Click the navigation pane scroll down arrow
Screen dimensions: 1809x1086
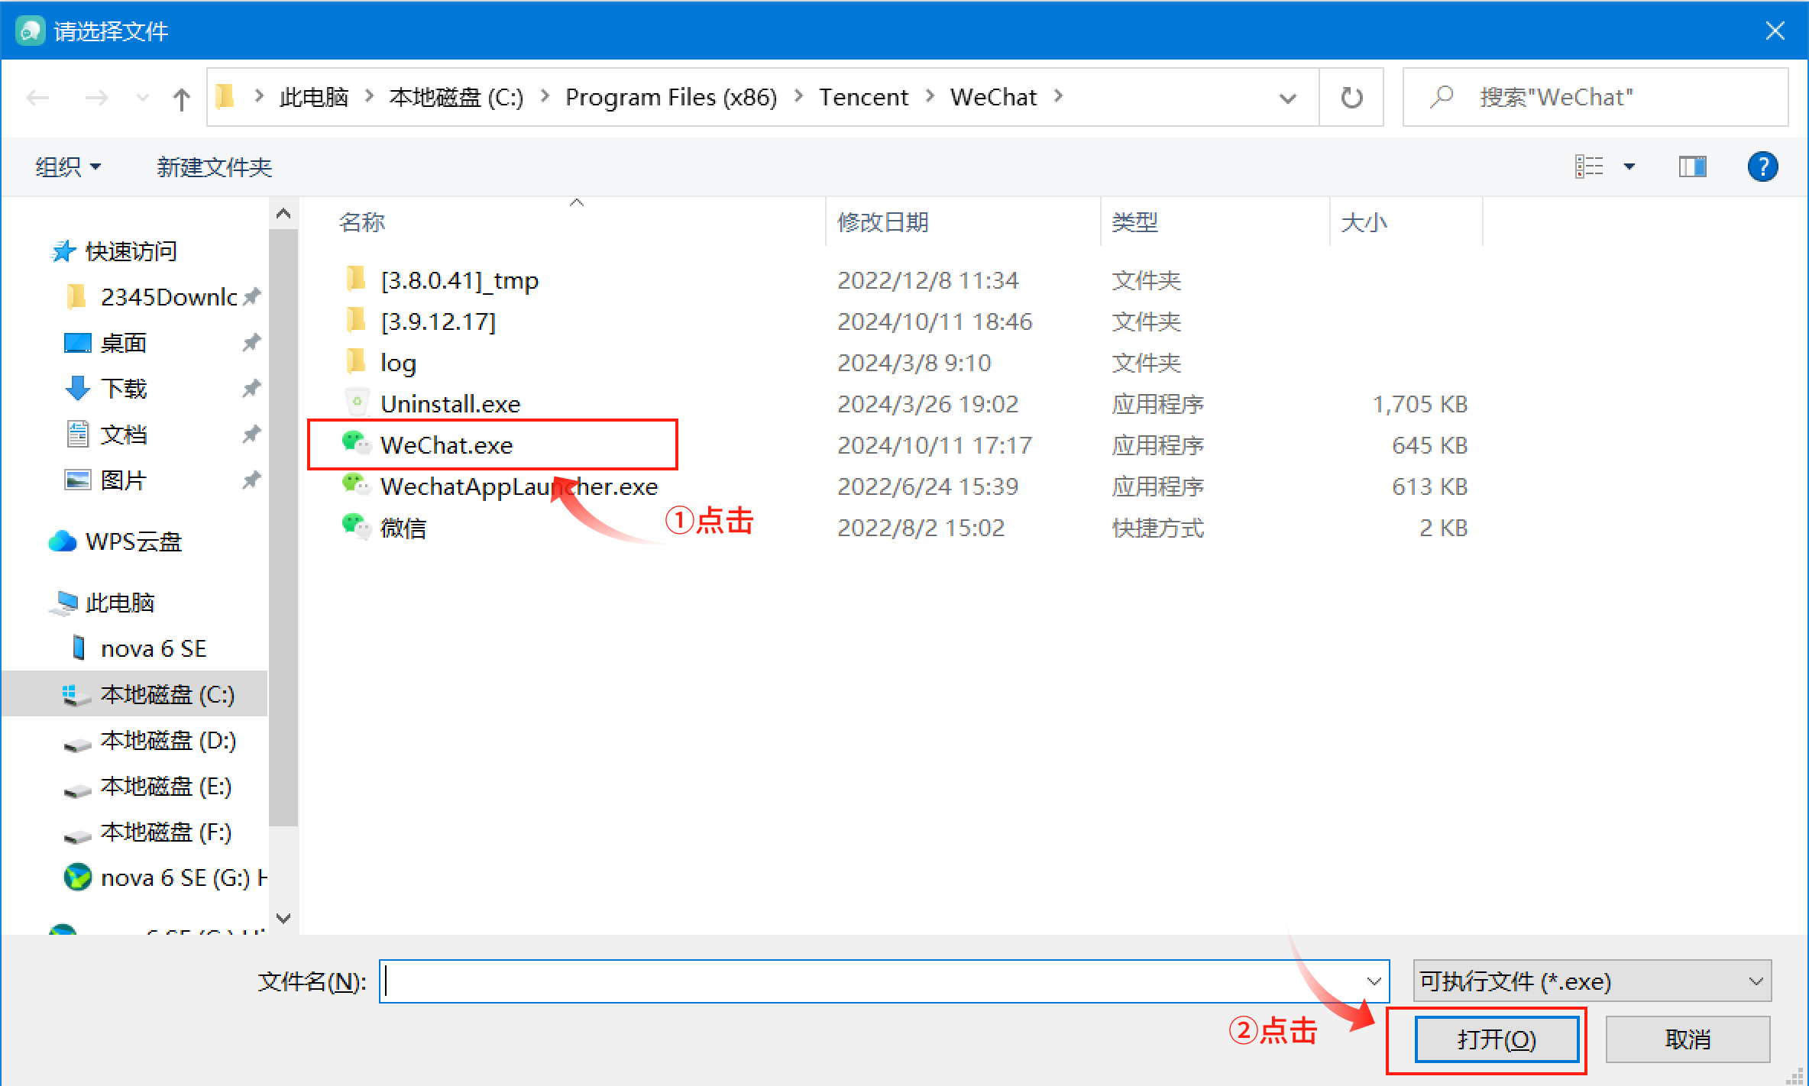pyautogui.click(x=283, y=918)
